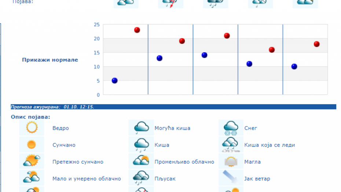Viewport: 341px width, 192px height.
Task: Click the Опис појава heading
Action: click(x=30, y=117)
